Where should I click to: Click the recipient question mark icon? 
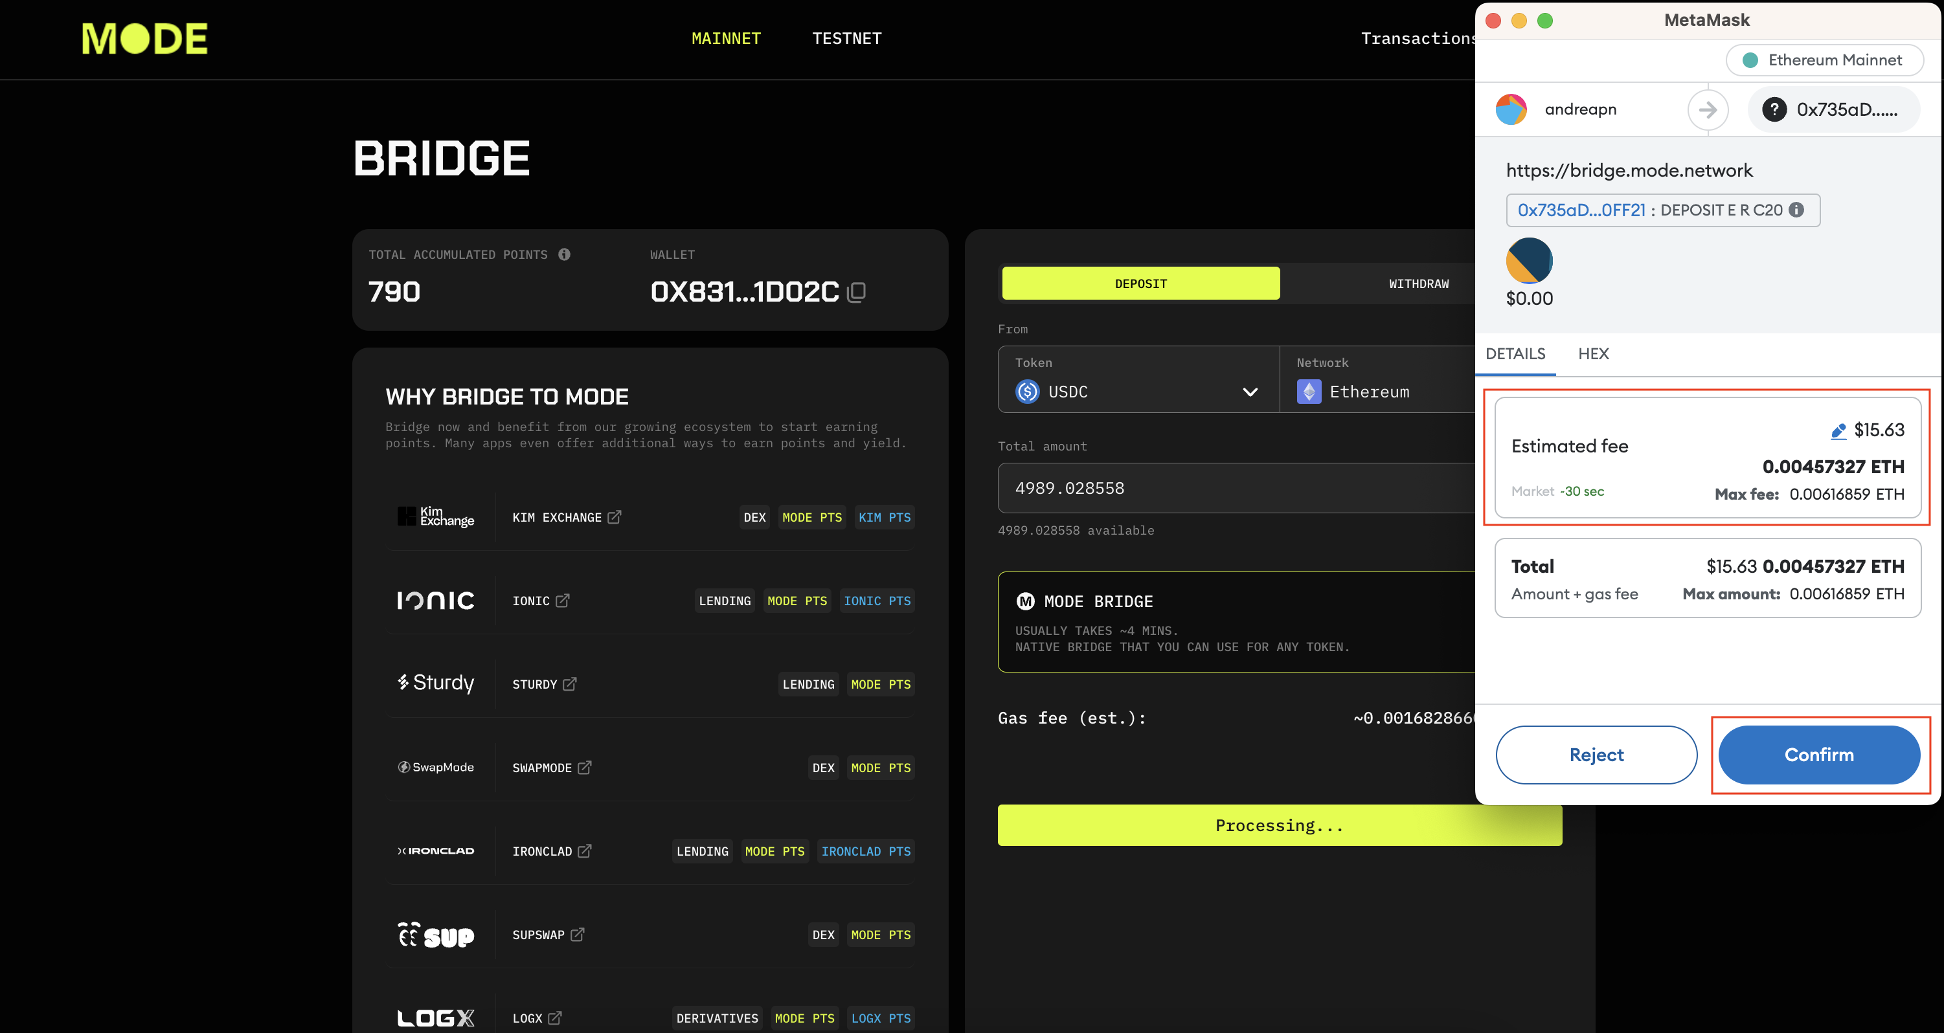(1774, 109)
